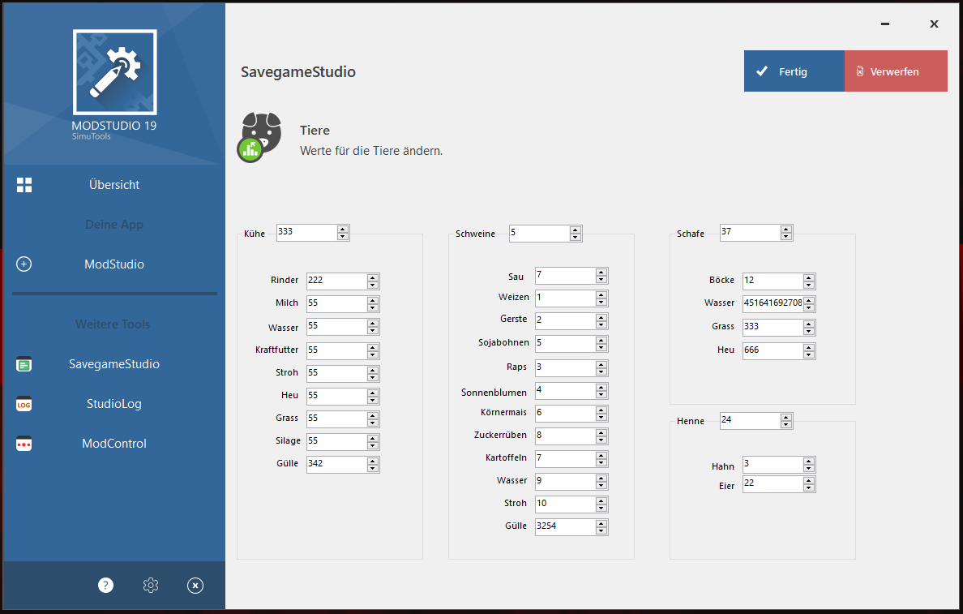963x614 pixels.
Task: Click the ModStudio 19 logo icon
Action: click(114, 72)
